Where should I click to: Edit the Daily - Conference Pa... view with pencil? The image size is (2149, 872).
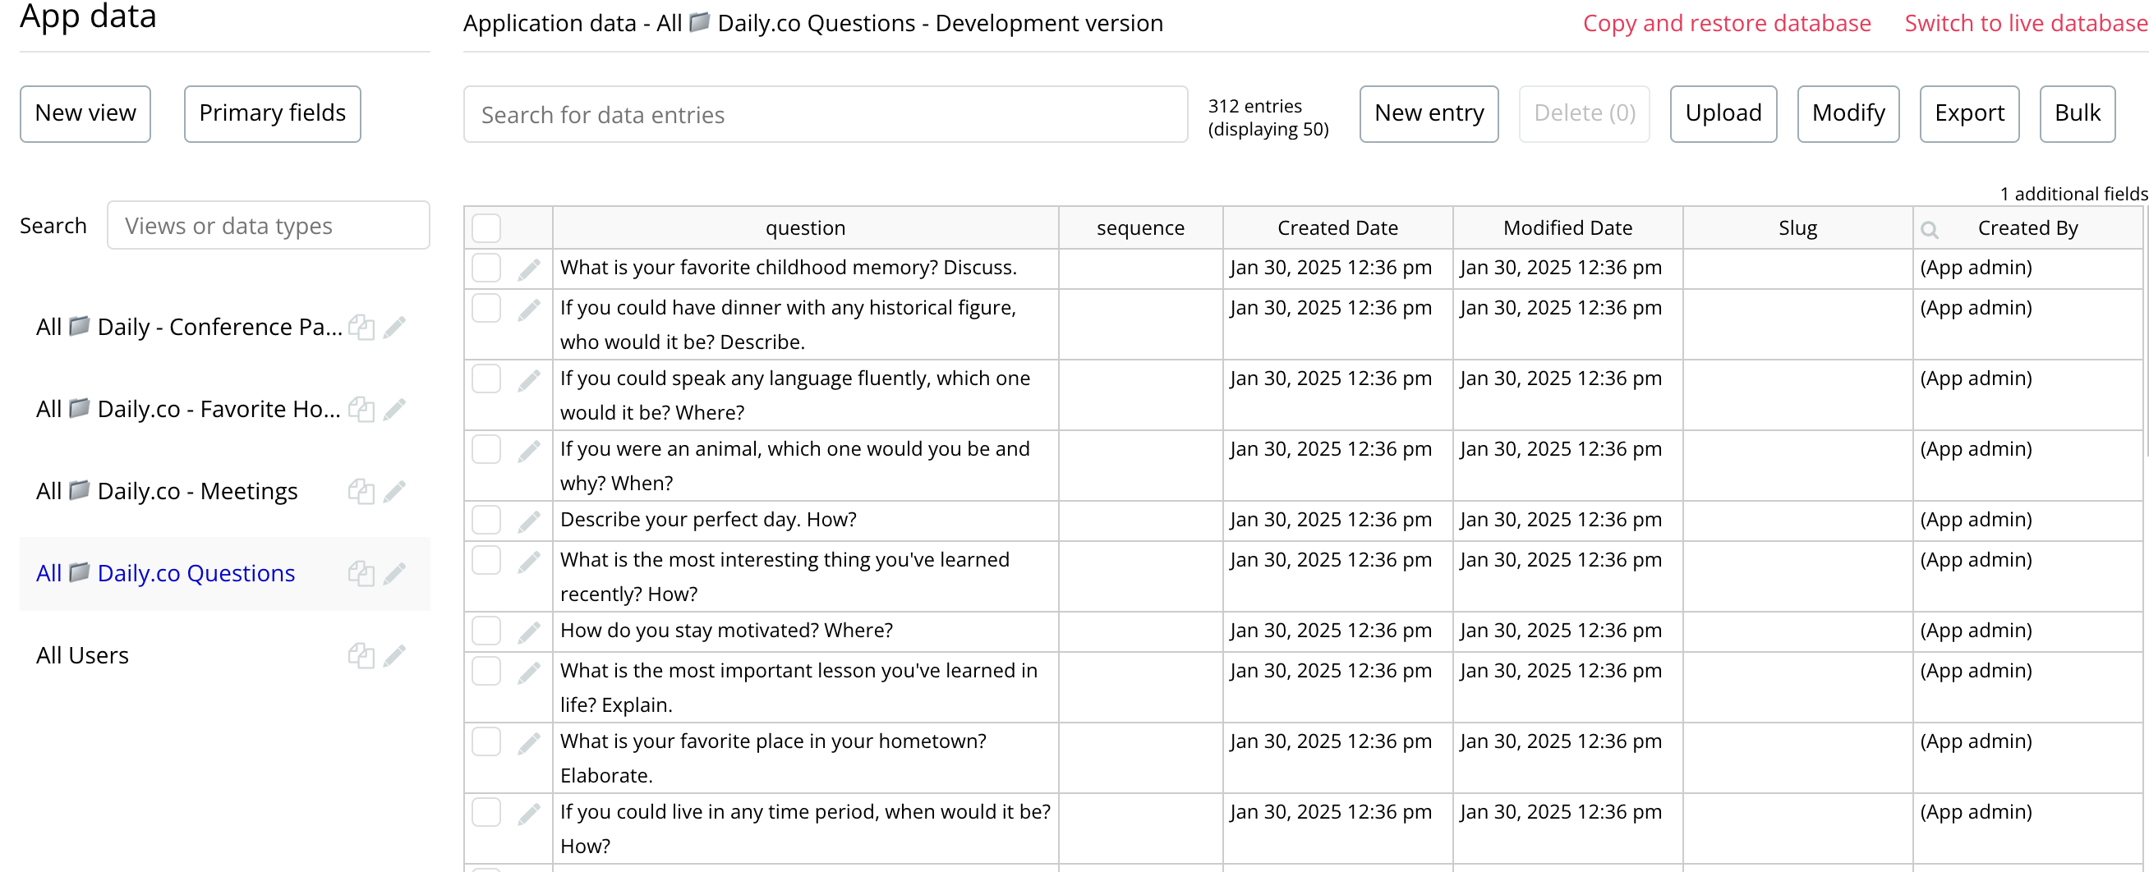point(394,327)
